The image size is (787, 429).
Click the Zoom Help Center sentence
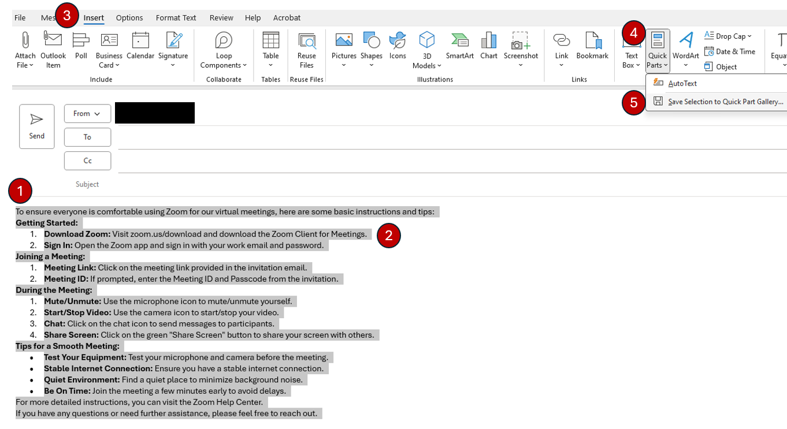click(139, 402)
